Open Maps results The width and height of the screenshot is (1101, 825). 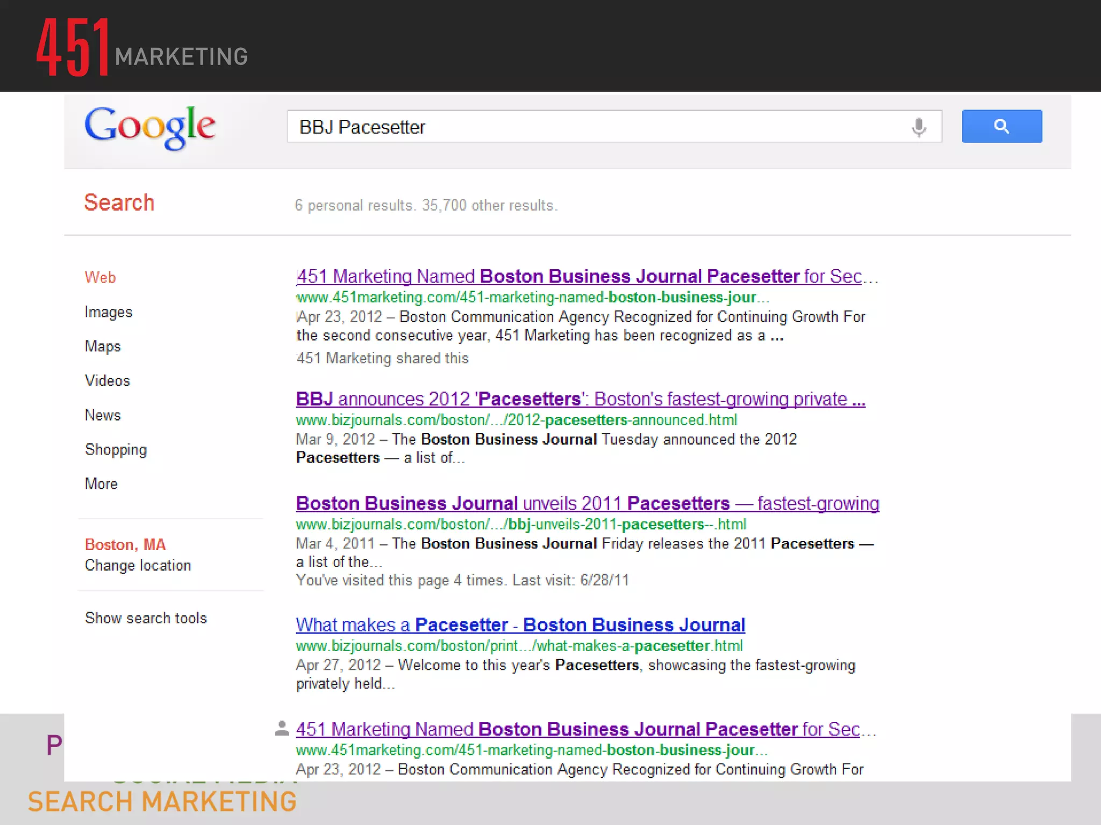pyautogui.click(x=103, y=346)
